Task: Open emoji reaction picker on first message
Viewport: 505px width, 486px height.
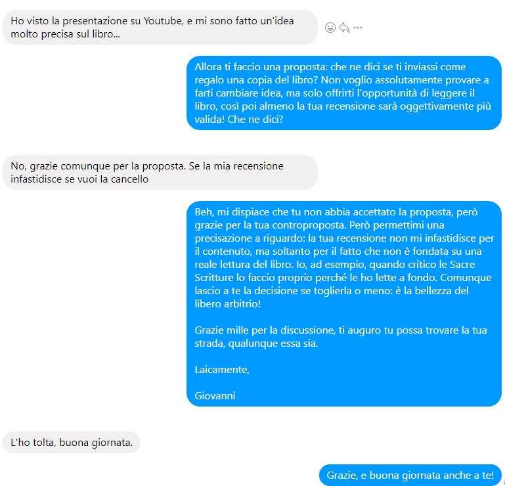Action: pos(330,28)
